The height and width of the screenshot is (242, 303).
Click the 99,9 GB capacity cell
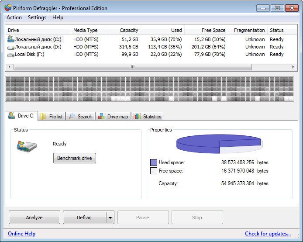coord(130,54)
